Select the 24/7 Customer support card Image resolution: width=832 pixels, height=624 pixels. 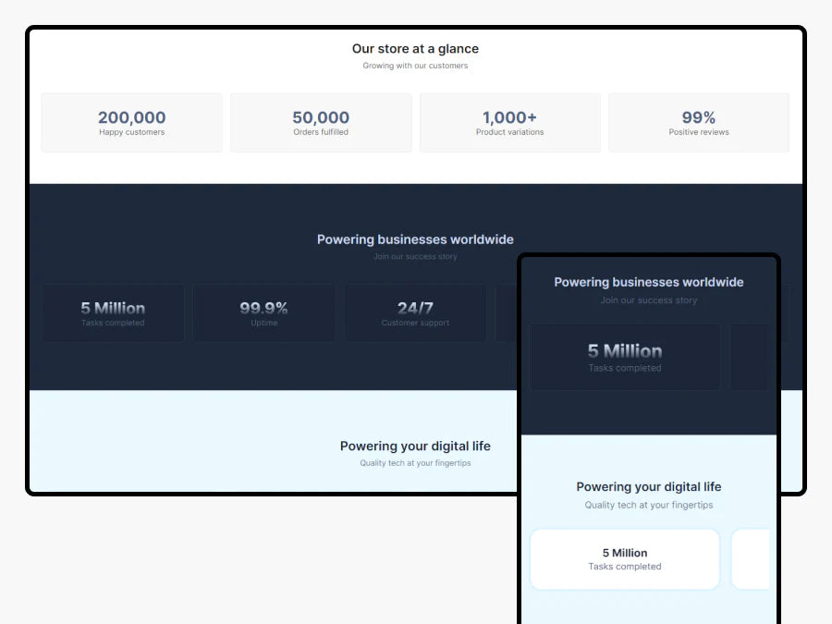(415, 313)
